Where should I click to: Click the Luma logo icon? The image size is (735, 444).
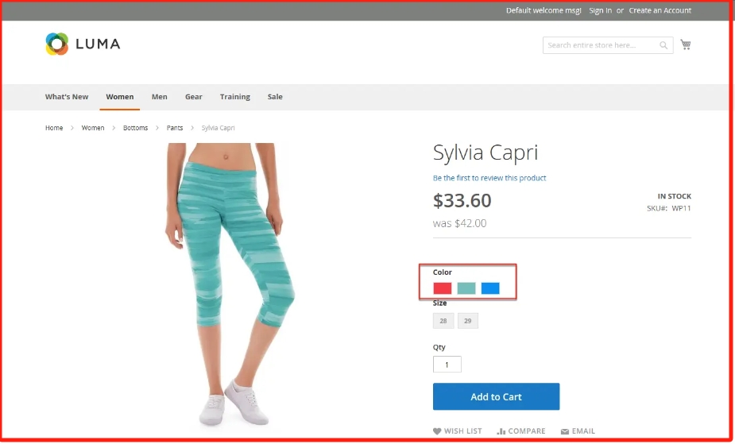(57, 44)
